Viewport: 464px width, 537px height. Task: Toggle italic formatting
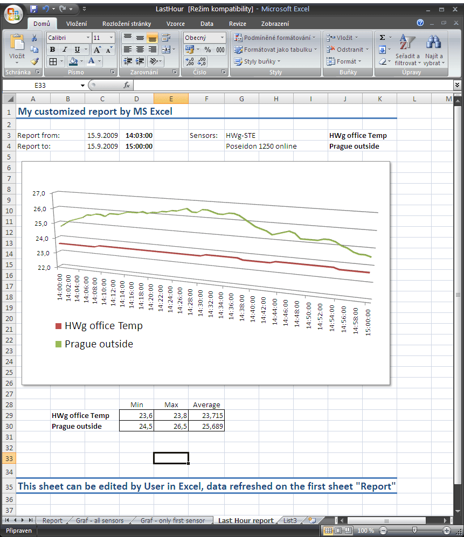click(65, 50)
